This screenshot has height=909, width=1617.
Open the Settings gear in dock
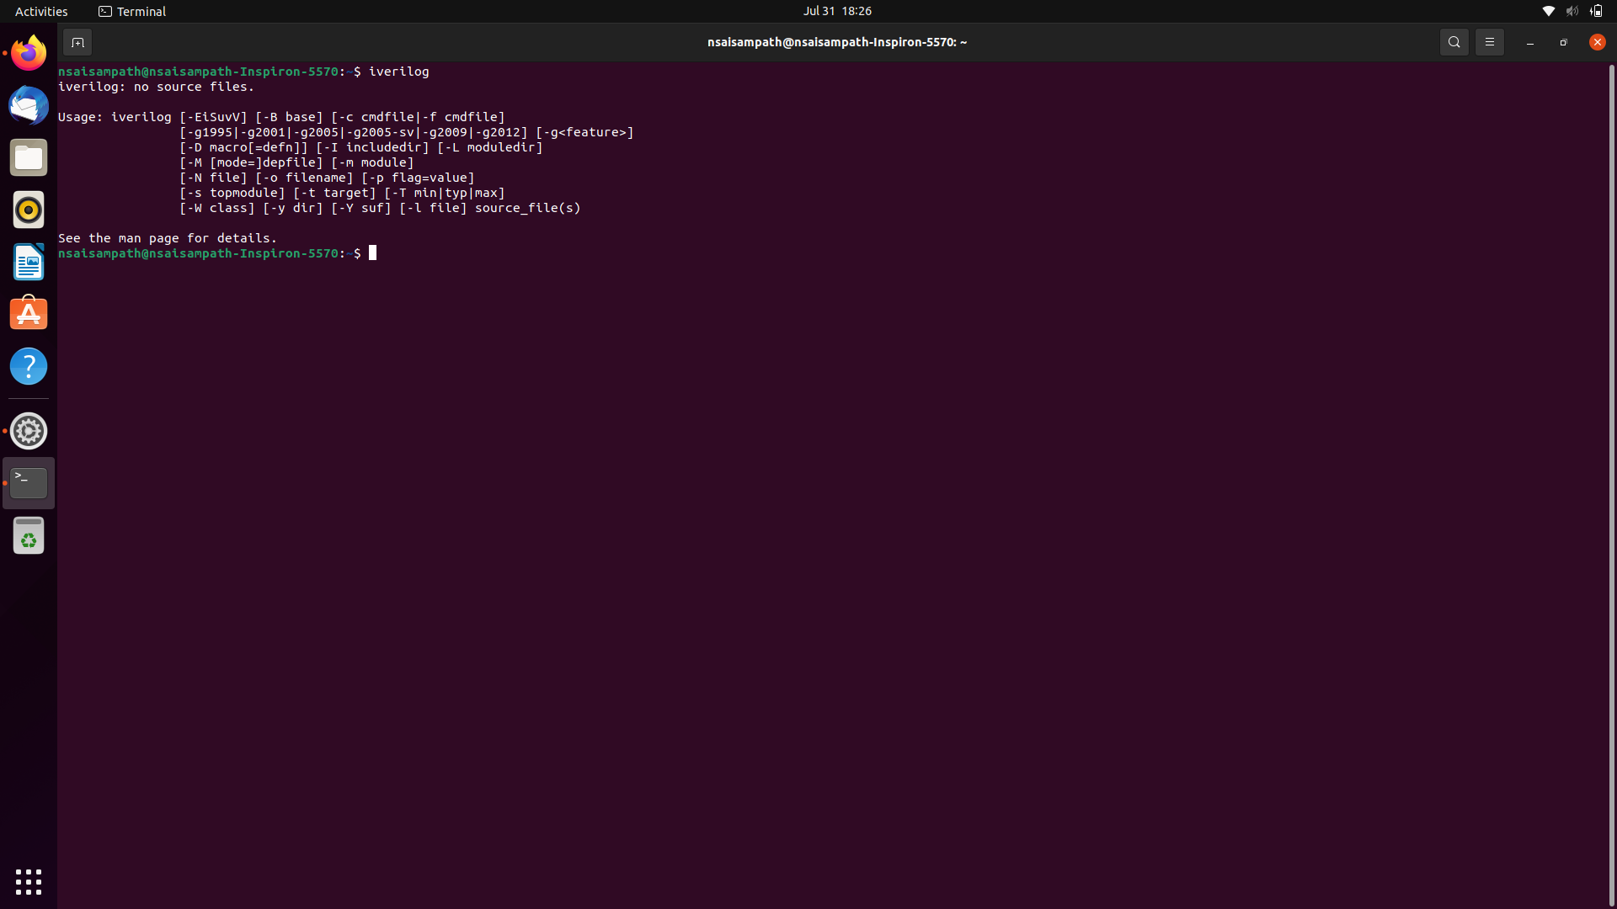point(29,431)
